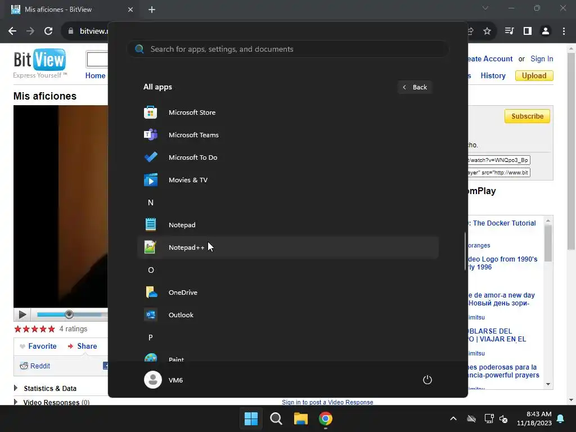Click the muted volume tray icon
The image size is (576, 432).
pos(503,418)
